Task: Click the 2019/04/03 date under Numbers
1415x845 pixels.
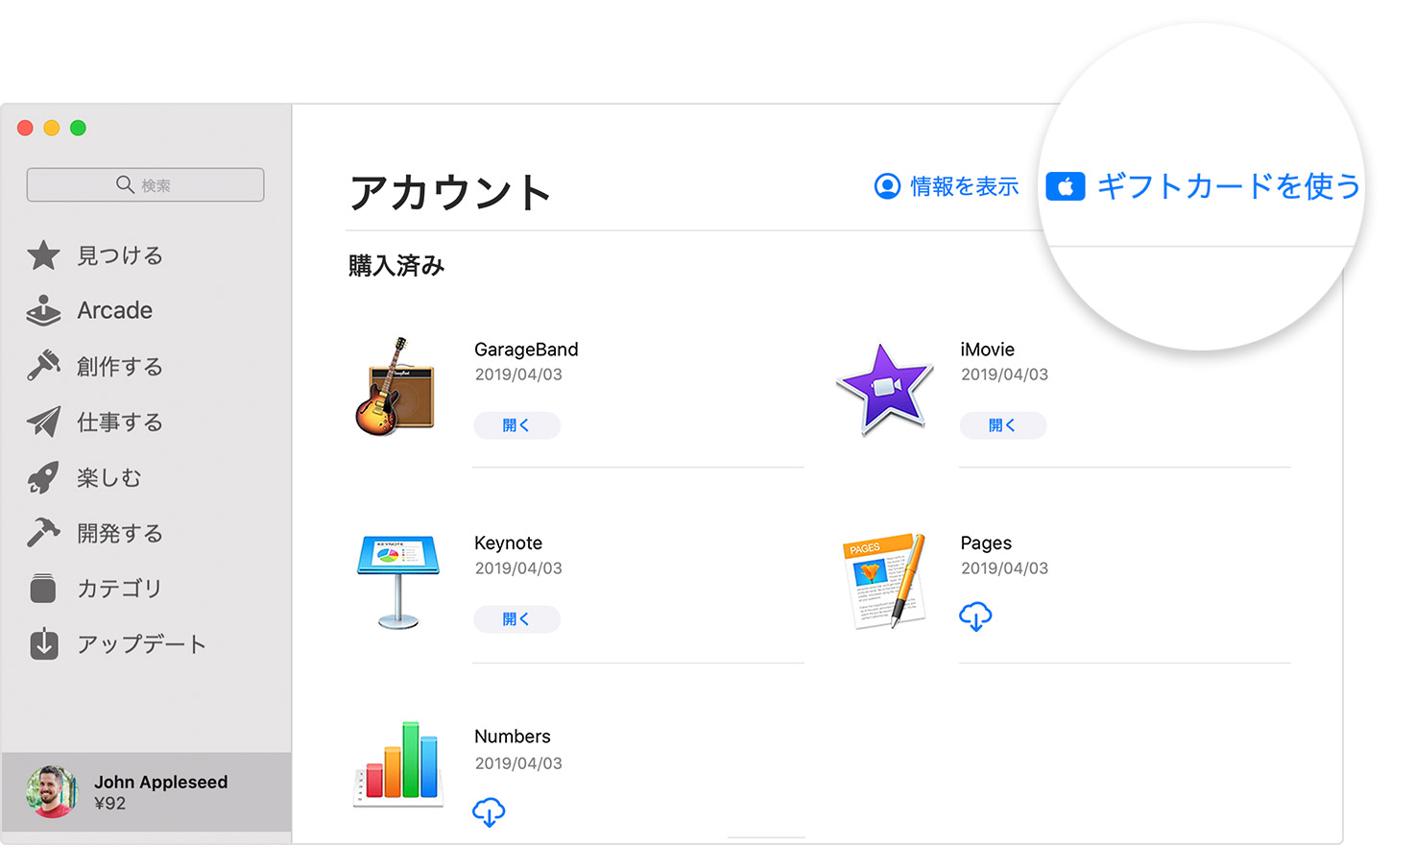Action: click(x=518, y=763)
